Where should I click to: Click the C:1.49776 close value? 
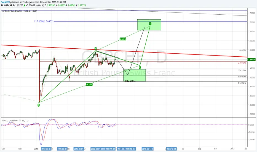point(81,6)
